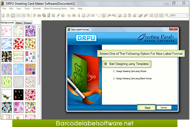Choose the colorful gift boxes background thumbnail
Screen dimensions: 190x127
tap(30, 57)
